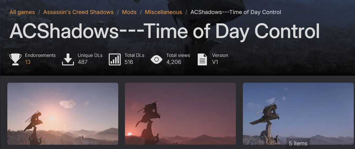The width and height of the screenshot is (355, 149).
Task: Click the Endorsements trophy icon
Action: point(15,59)
